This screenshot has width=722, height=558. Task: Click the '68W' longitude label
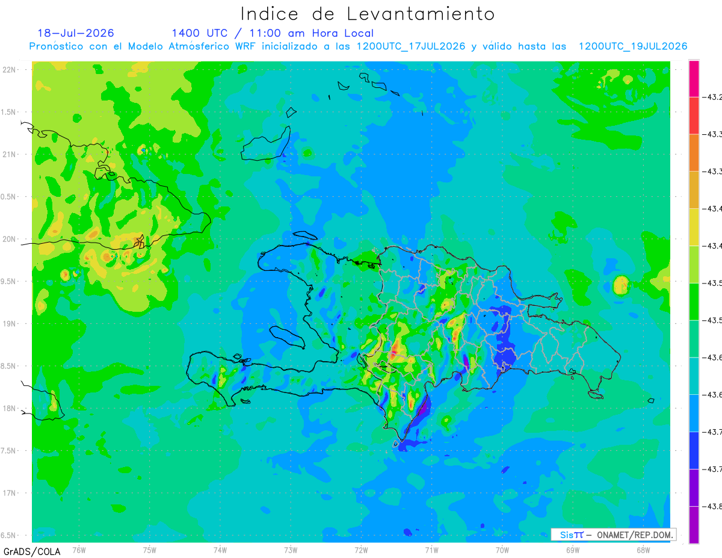(643, 550)
